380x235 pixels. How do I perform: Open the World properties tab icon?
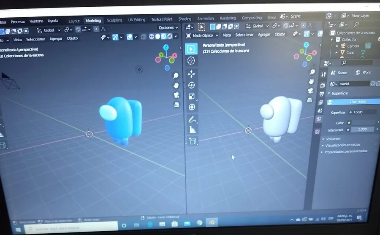pos(319,119)
